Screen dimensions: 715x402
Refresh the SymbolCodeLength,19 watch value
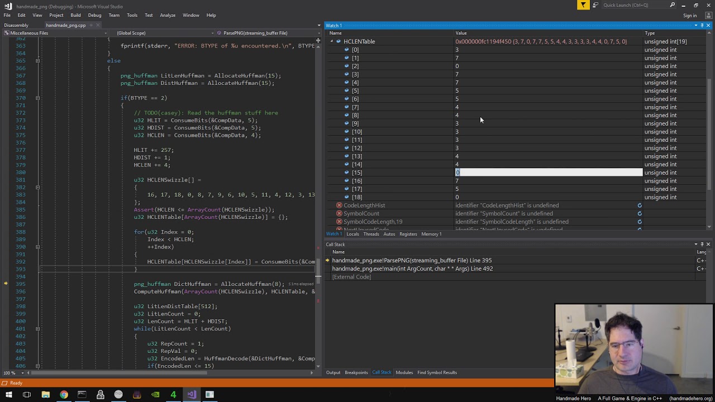point(640,222)
